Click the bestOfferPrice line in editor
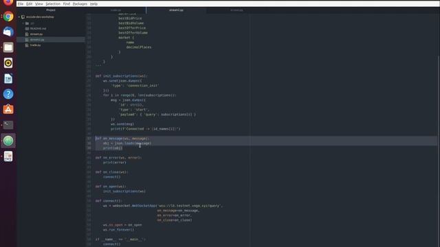 (132, 28)
